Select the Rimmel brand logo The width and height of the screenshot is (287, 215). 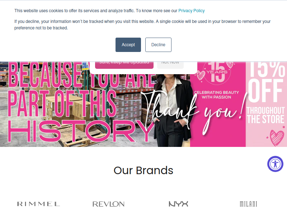pos(38,204)
